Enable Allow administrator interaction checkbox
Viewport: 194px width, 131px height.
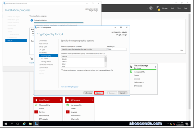coord(62,70)
